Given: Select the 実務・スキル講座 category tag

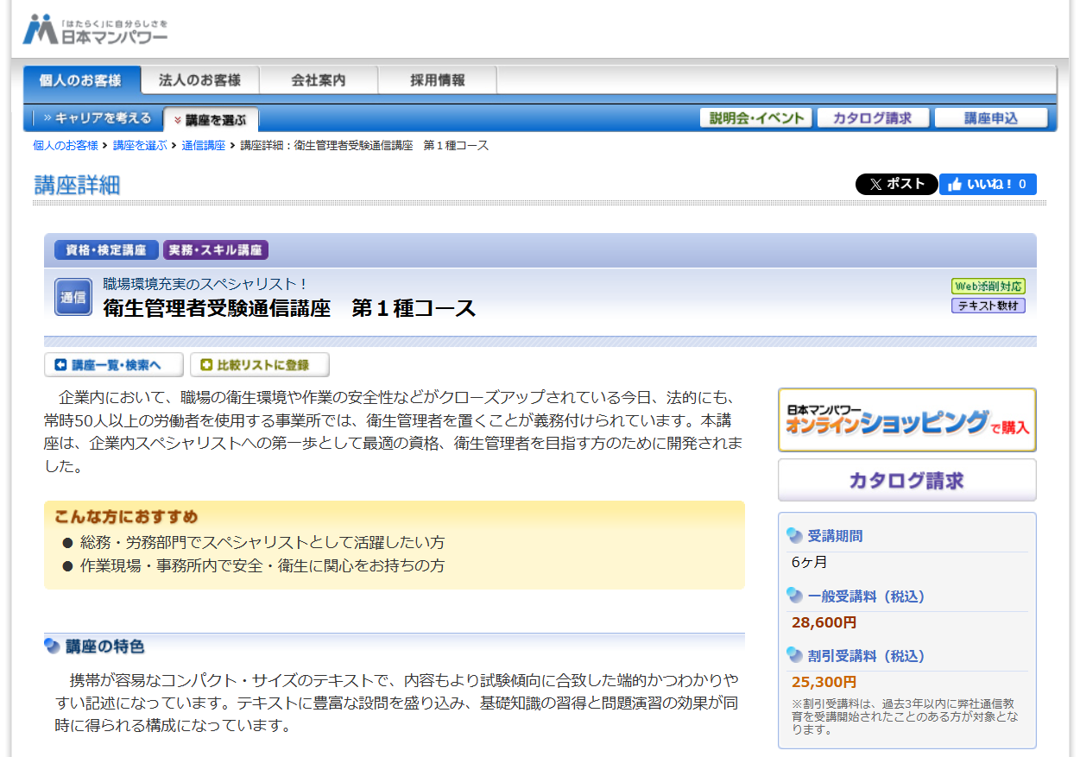Looking at the screenshot, I should coord(216,250).
